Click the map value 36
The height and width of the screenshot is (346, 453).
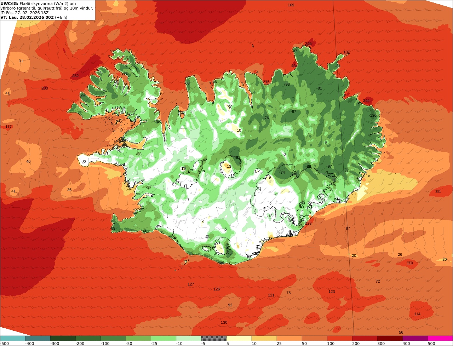69,190
